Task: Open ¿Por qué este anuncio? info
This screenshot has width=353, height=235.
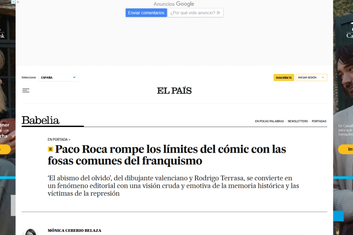Action: click(x=195, y=13)
